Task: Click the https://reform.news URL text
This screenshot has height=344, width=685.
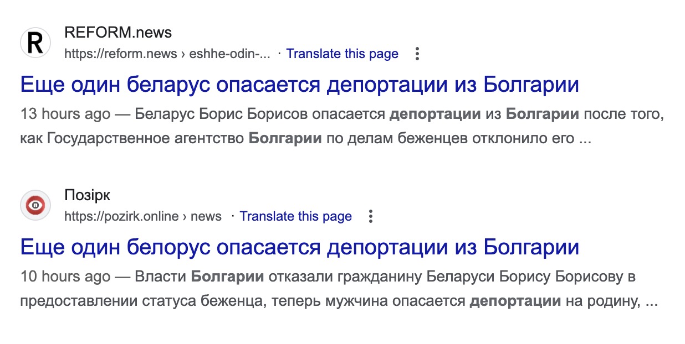Action: (x=120, y=54)
